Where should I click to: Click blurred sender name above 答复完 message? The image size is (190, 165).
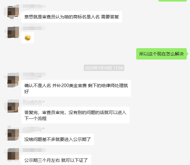click(34, 102)
